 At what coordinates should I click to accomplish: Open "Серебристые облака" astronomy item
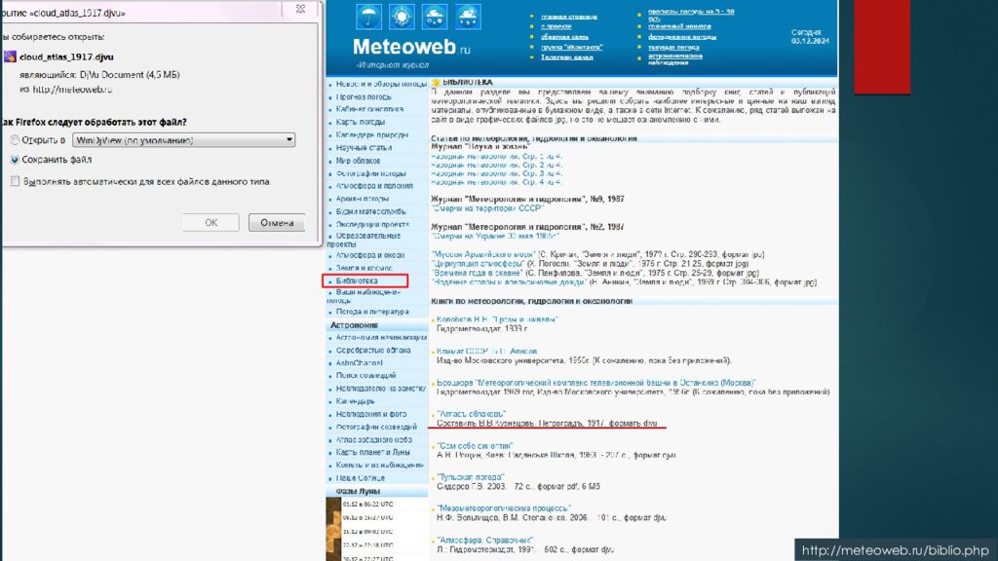pos(373,351)
